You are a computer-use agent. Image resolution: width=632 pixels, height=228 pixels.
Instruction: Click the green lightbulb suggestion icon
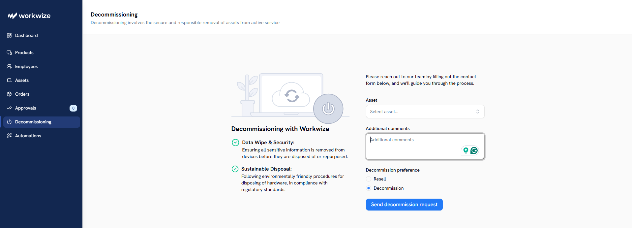pyautogui.click(x=466, y=150)
